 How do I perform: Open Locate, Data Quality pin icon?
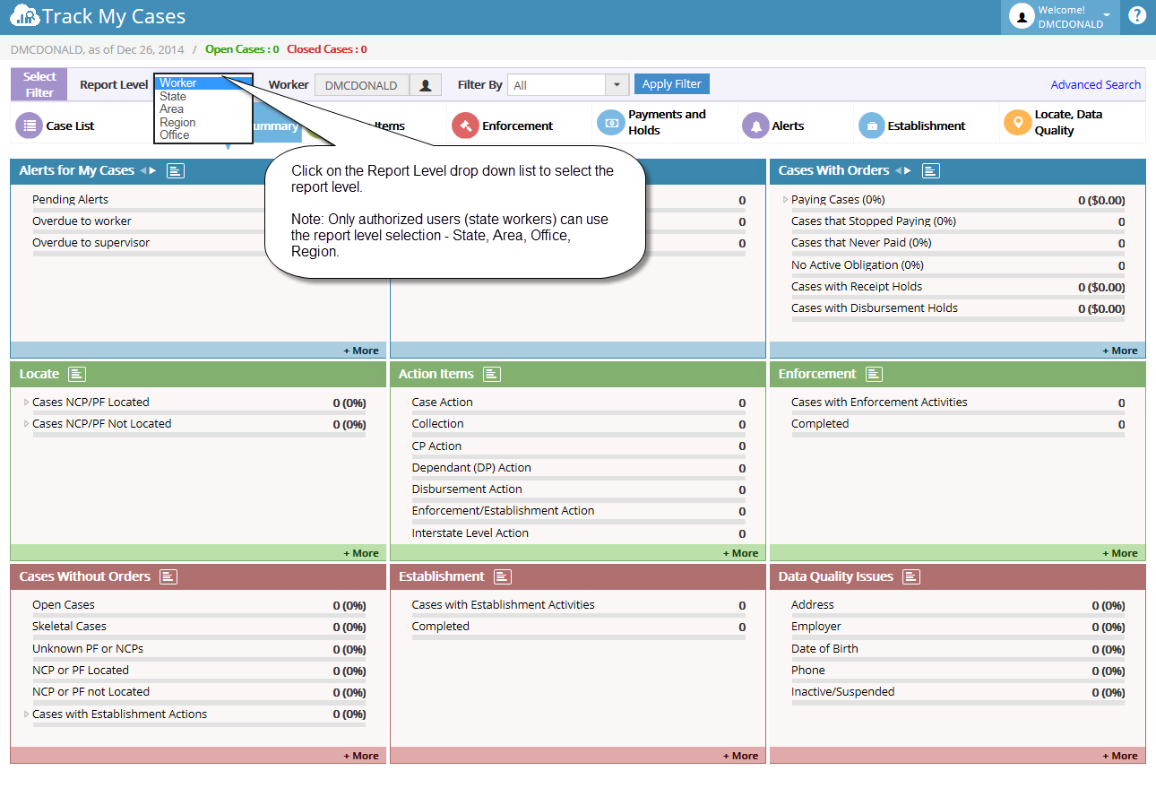1017,123
